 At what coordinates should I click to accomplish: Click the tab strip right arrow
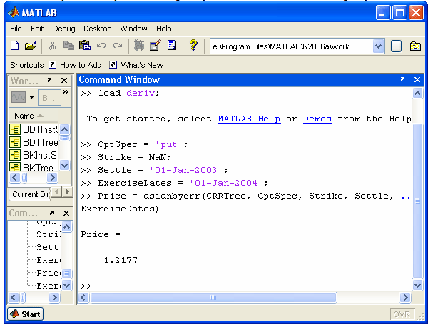(x=68, y=192)
